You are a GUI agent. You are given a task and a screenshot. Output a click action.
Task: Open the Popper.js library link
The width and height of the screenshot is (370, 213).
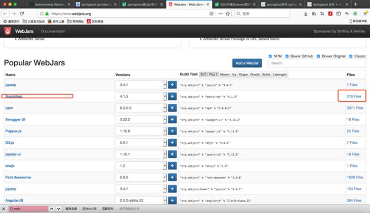click(13, 131)
